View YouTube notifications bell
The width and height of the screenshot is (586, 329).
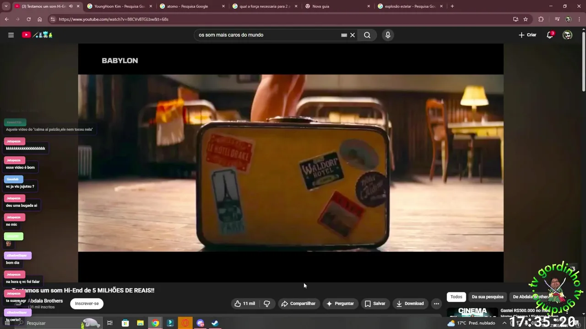(550, 35)
